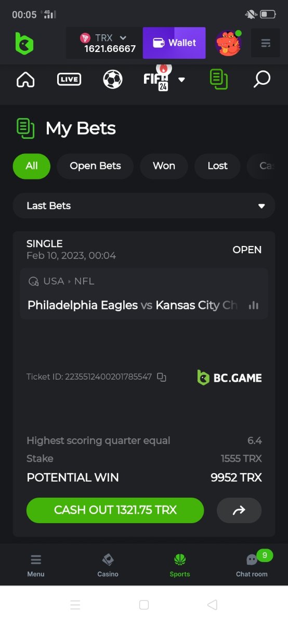The image size is (288, 624).
Task: Select the Won filter tab
Action: [x=164, y=166]
